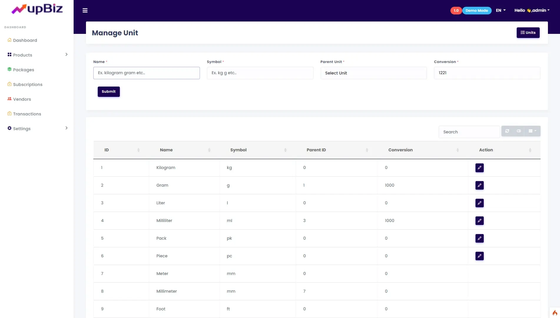Sort table by ID column
Viewport: 560px width, 318px height.
[107, 150]
